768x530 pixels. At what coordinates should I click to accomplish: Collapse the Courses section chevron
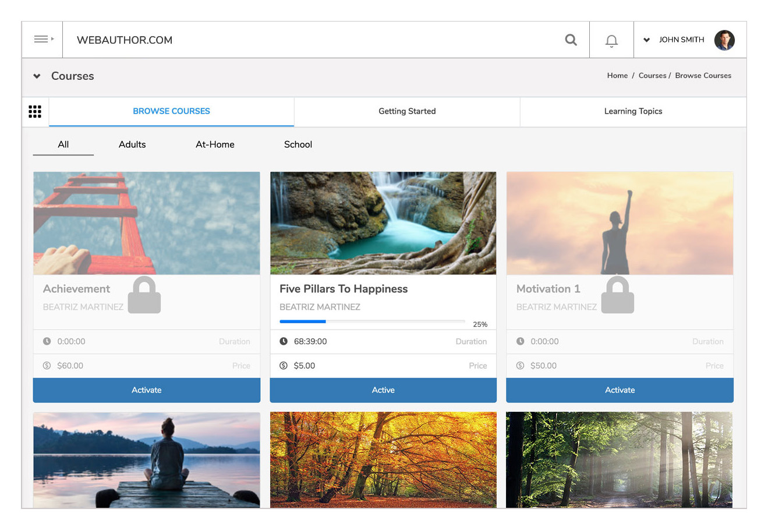(37, 76)
